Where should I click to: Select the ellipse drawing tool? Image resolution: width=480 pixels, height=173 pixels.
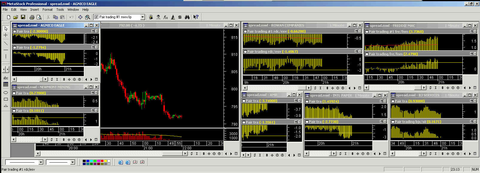tap(5, 92)
